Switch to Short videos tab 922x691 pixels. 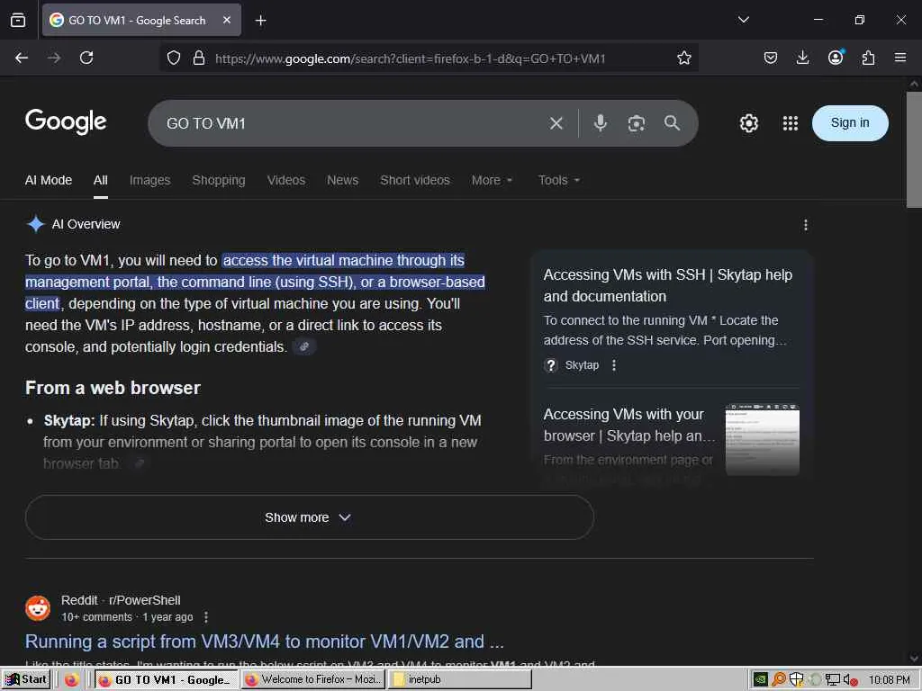click(415, 180)
